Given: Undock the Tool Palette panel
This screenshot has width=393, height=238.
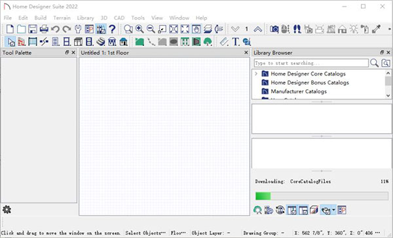Looking at the screenshot, I should click(x=67, y=52).
